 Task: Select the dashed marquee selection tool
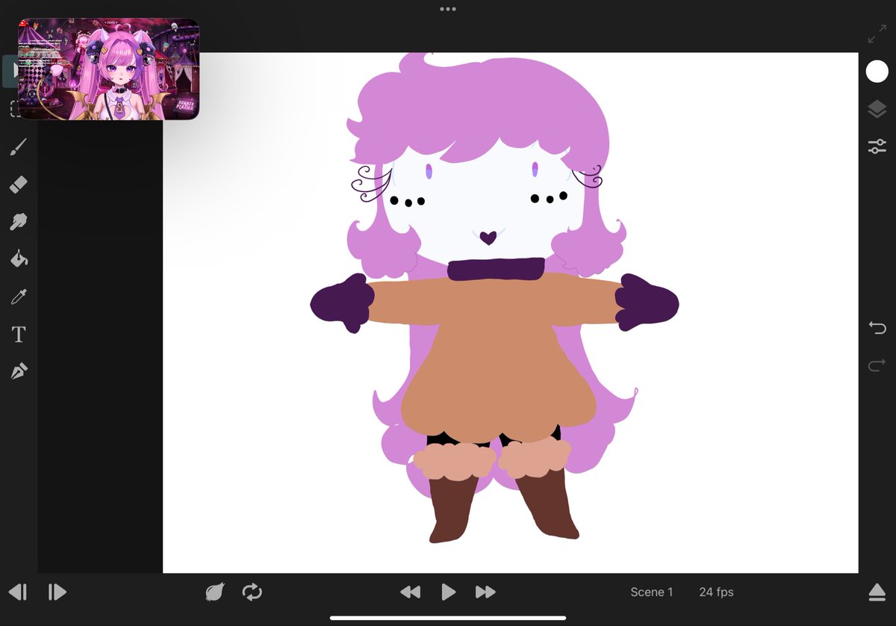tap(14, 110)
